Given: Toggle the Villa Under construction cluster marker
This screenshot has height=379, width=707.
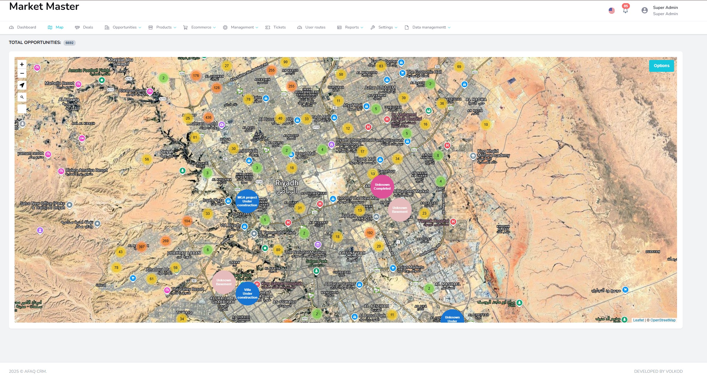Looking at the screenshot, I should coord(247,294).
